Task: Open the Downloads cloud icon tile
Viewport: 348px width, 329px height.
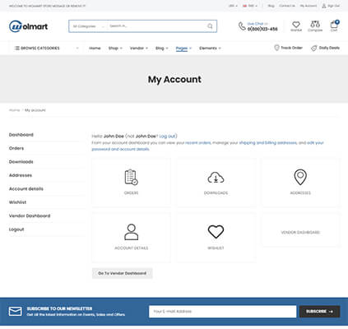Action: [x=216, y=183]
